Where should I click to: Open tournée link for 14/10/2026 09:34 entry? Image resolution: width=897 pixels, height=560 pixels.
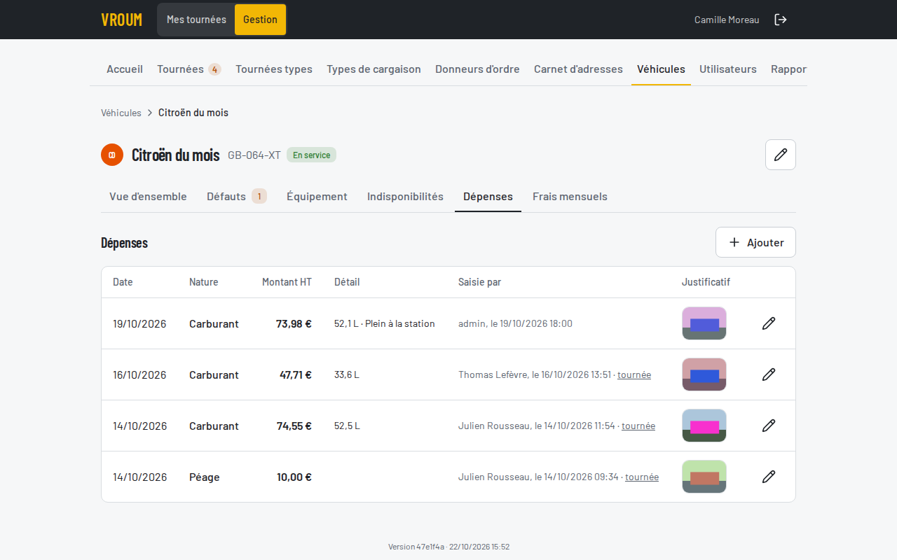(642, 477)
